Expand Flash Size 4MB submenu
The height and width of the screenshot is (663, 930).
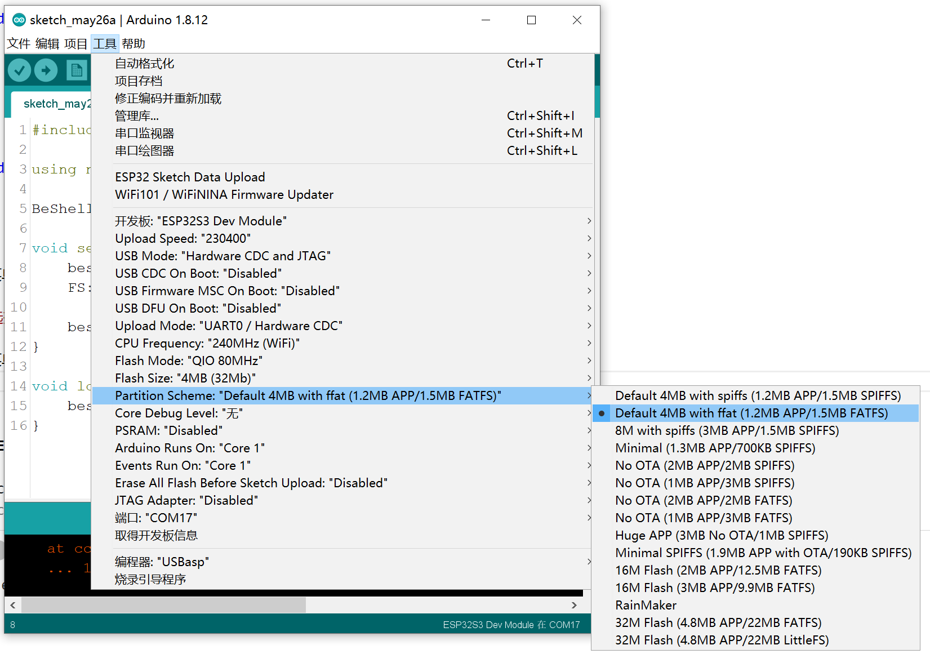point(342,379)
